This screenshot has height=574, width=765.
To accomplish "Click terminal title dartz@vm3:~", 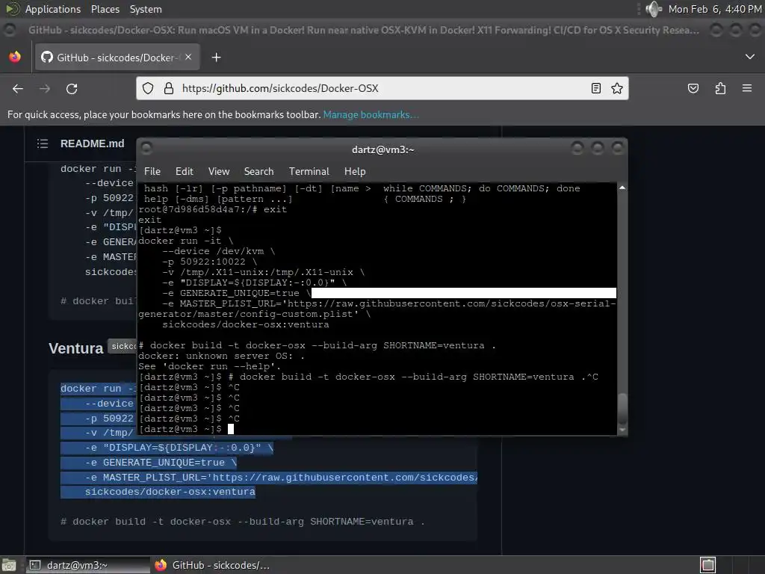I will click(382, 149).
